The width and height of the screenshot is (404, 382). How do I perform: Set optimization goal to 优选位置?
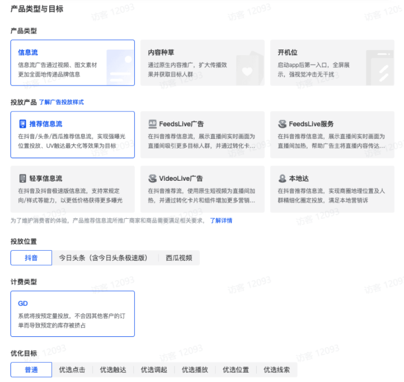(236, 370)
